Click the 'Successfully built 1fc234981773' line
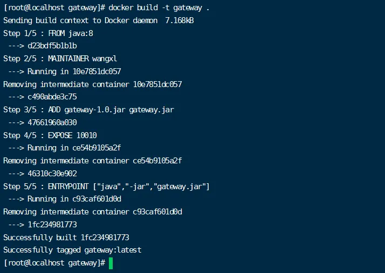This screenshot has width=385, height=273. [66, 238]
